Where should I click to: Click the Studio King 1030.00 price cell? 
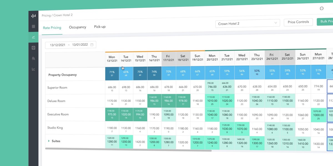[227, 129]
